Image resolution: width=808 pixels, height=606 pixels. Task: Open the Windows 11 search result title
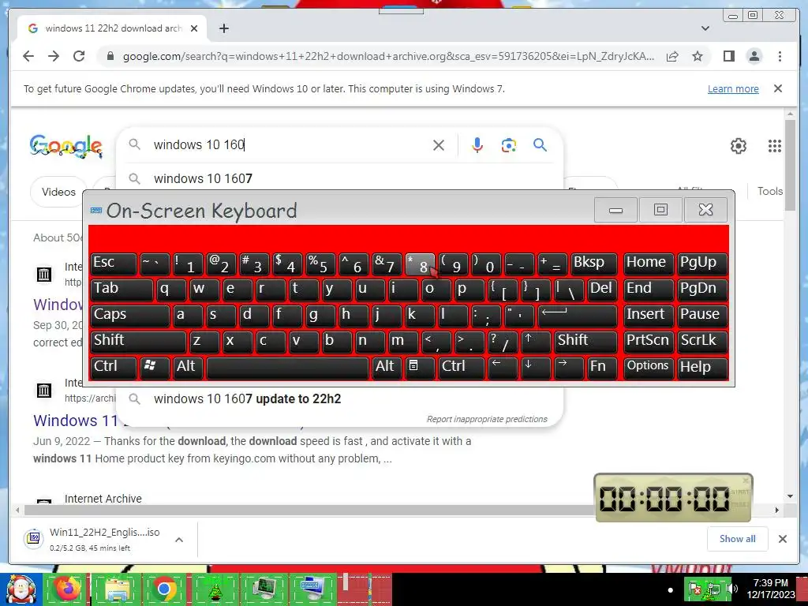75,421
